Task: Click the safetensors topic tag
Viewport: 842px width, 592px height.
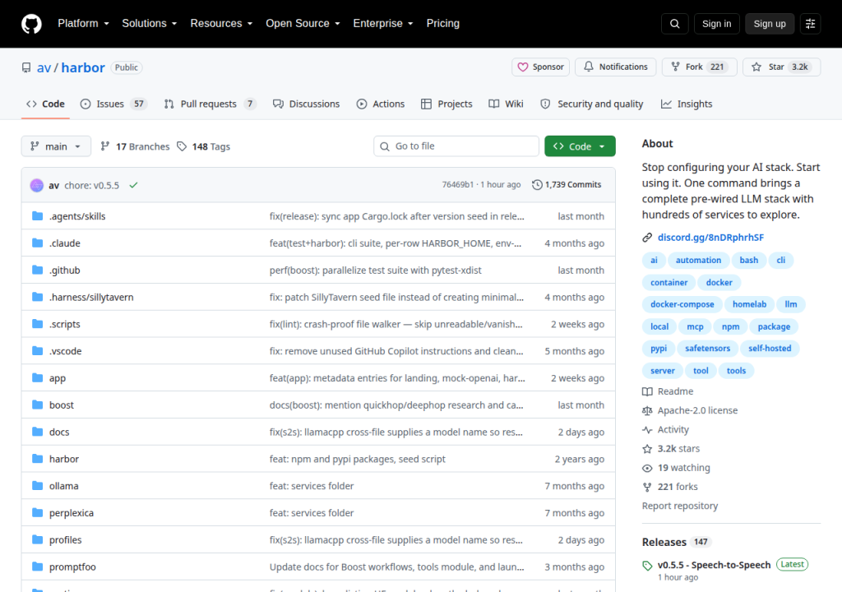Action: click(x=707, y=348)
